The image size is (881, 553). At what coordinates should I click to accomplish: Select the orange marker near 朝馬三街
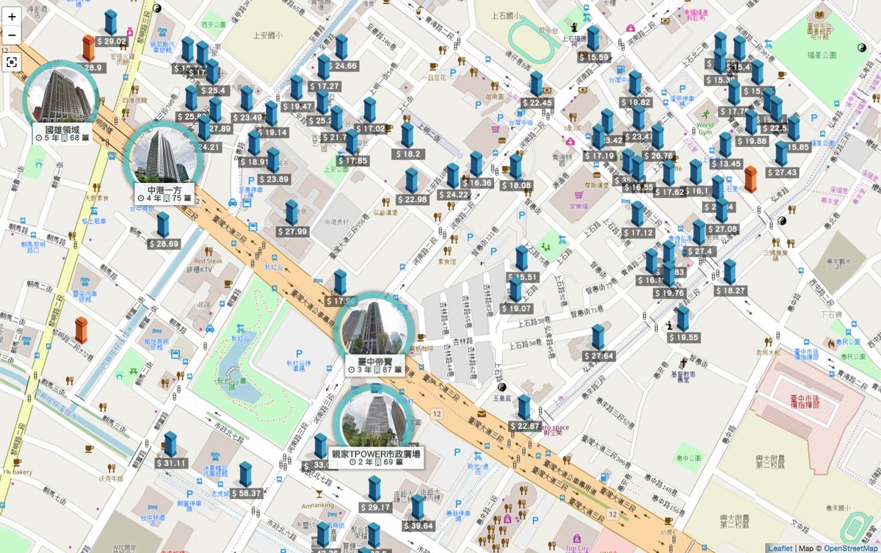81,330
